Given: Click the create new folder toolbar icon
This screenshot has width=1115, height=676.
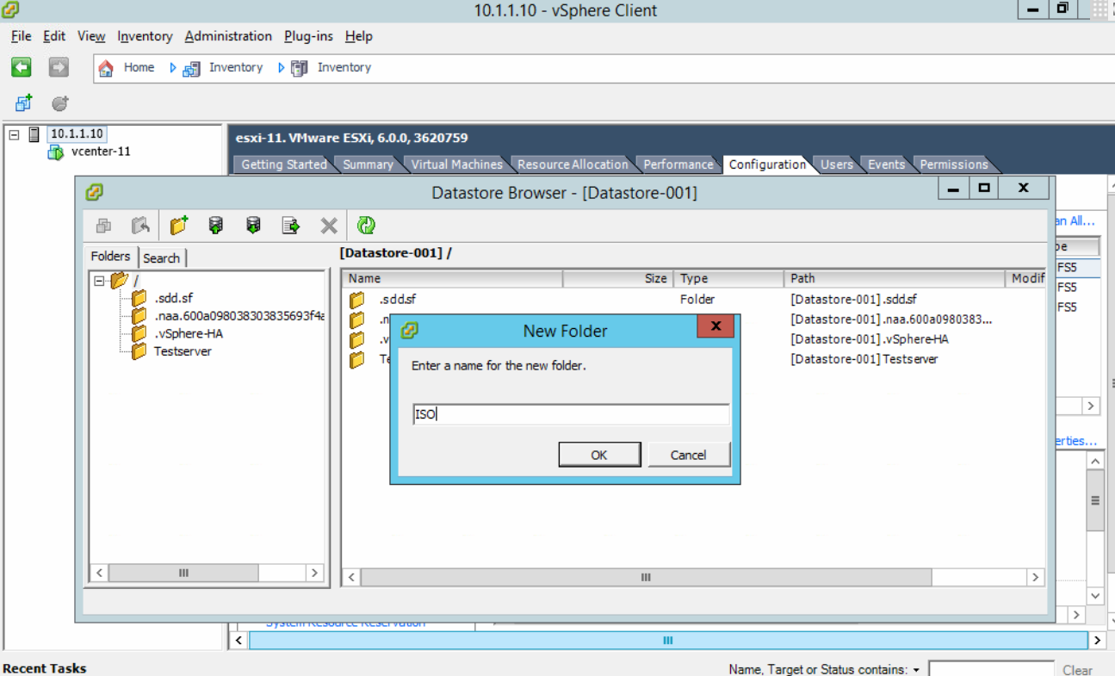Looking at the screenshot, I should click(178, 226).
